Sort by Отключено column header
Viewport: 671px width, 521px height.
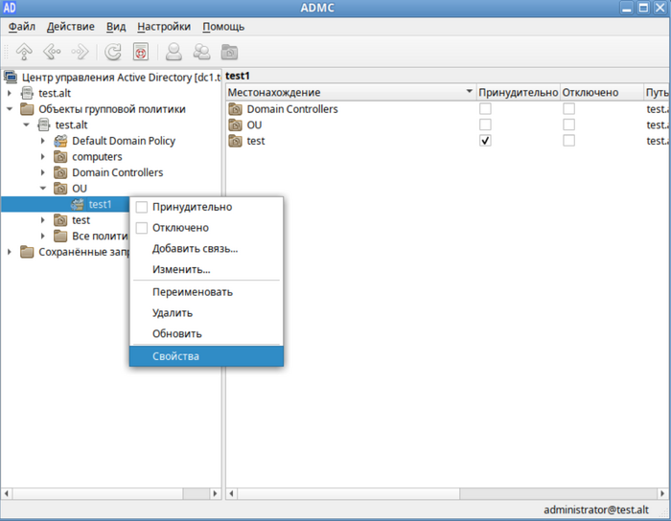click(x=601, y=92)
